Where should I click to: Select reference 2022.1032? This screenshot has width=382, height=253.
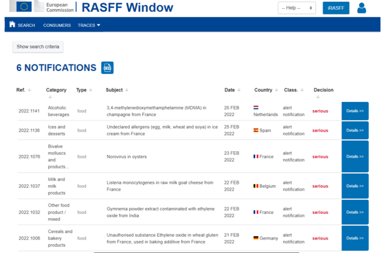pyautogui.click(x=29, y=212)
